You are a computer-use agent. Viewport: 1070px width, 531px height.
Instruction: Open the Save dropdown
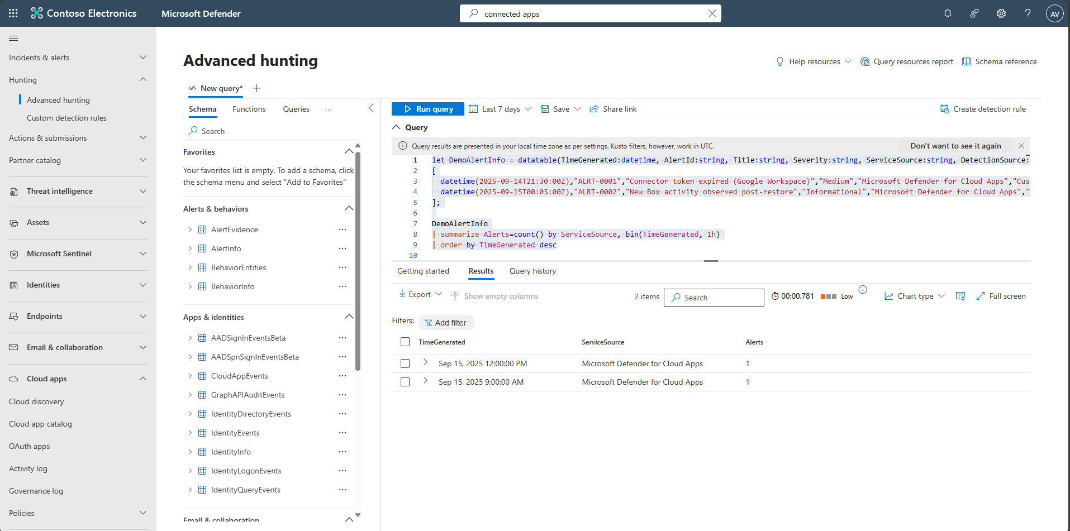560,109
